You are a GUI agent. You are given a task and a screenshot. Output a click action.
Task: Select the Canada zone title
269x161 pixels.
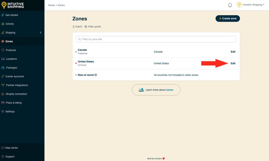pos(82,50)
